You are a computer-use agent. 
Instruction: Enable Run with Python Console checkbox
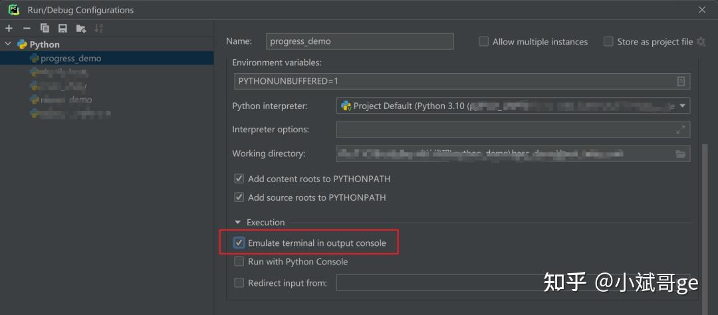[x=239, y=261]
